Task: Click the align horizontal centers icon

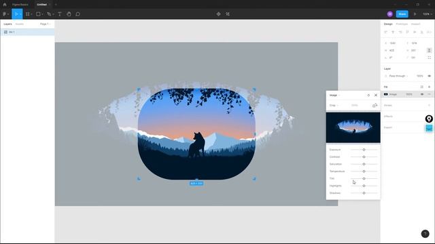Action: (393, 32)
